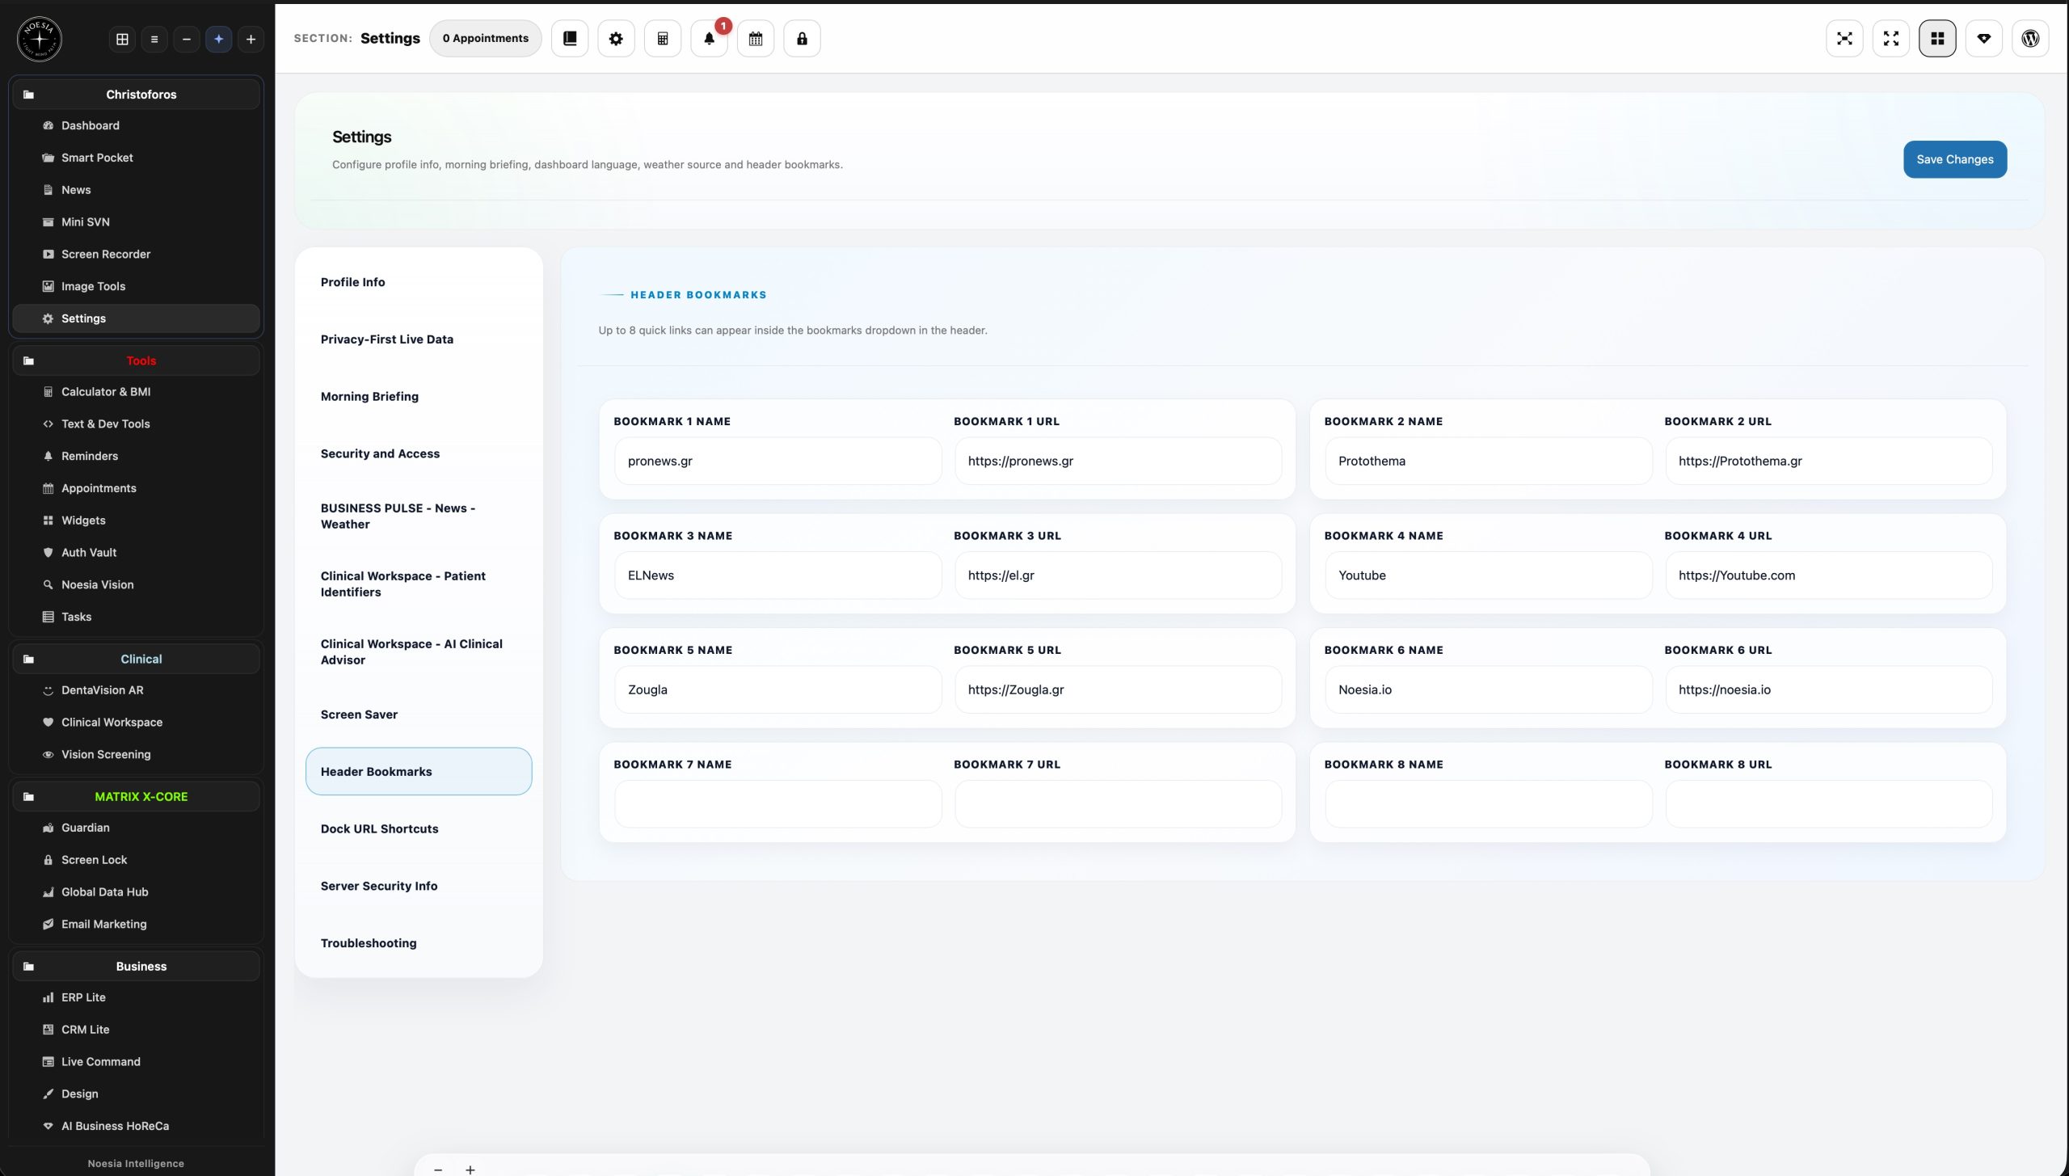
Task: Click the collapse arrows icon at top right
Action: [1844, 38]
